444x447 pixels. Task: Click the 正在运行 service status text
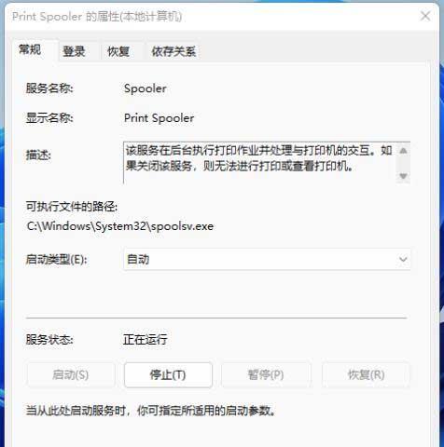pyautogui.click(x=146, y=339)
